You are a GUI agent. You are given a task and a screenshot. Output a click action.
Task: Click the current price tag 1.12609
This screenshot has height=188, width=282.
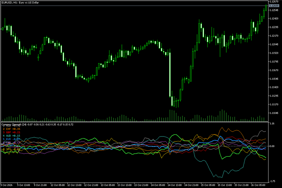tap(274, 6)
